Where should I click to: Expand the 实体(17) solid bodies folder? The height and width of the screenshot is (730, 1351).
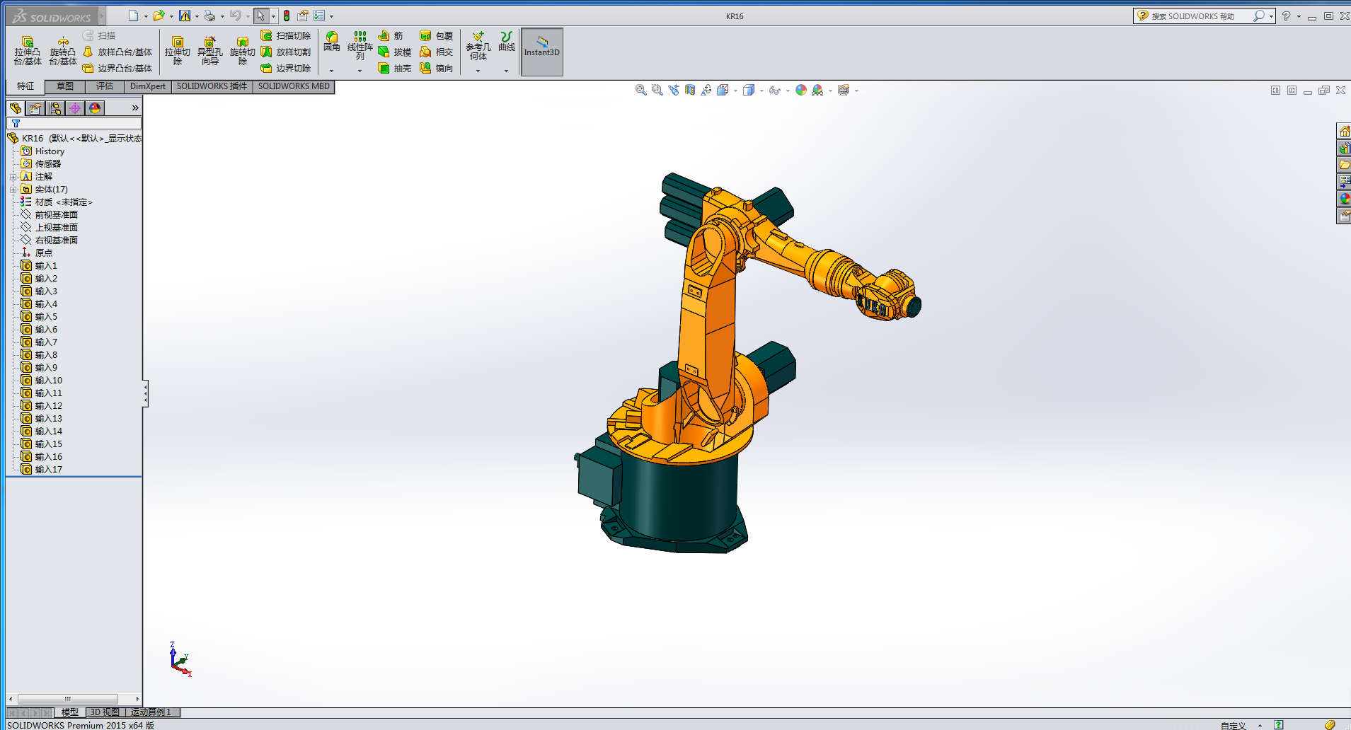[x=13, y=190]
